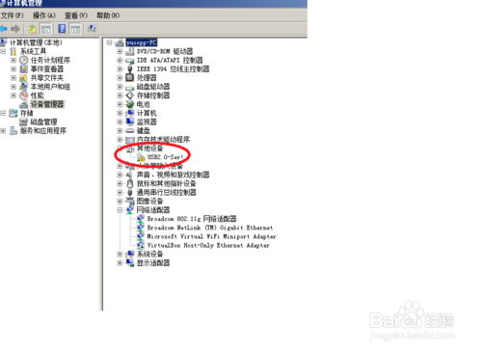Open the 帮助 menu
Viewport: 482px width, 352px height.
click(x=108, y=15)
